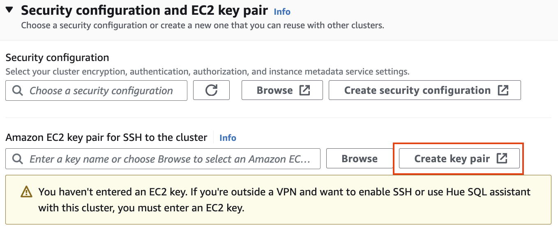Click Create security configuration button
Image resolution: width=558 pixels, height=231 pixels.
425,91
